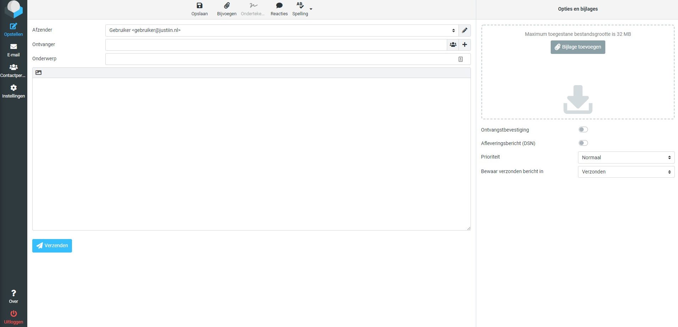Switch to HTML editor via image icon
Viewport: 678px width, 327px height.
pyautogui.click(x=39, y=73)
